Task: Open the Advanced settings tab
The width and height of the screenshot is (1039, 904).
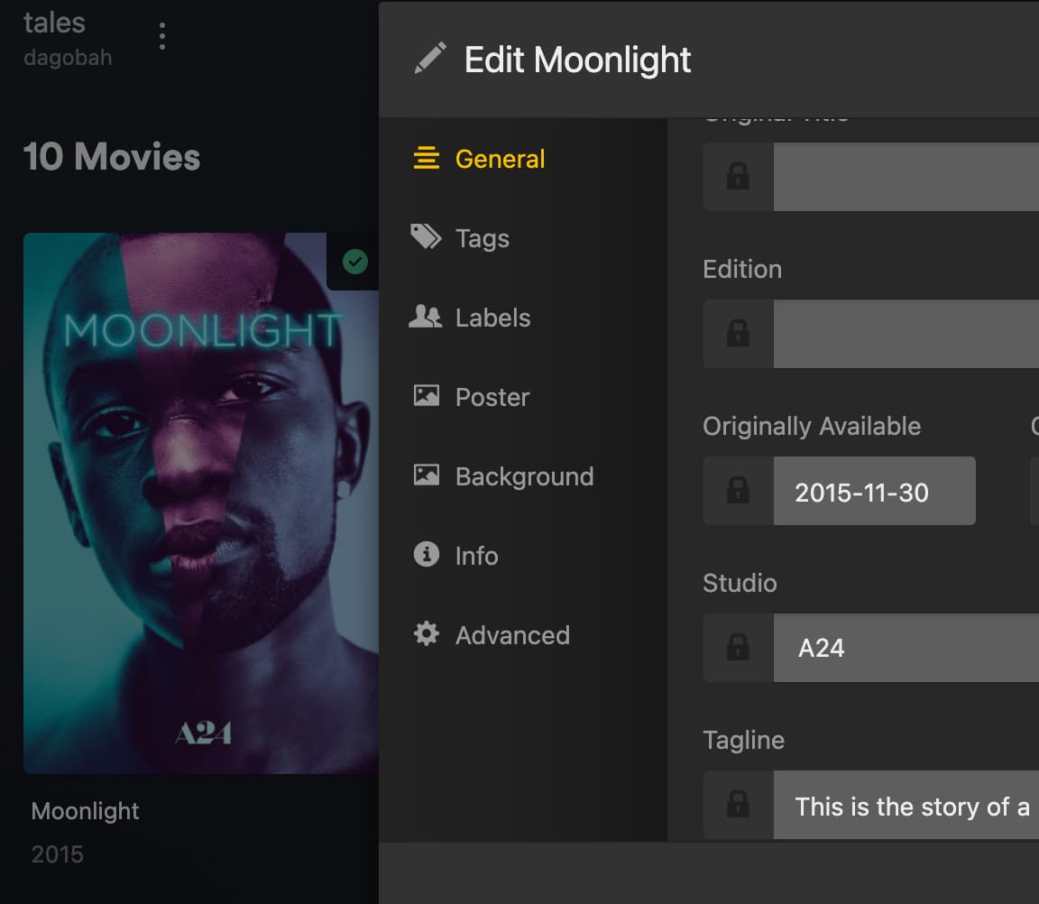Action: pyautogui.click(x=491, y=635)
